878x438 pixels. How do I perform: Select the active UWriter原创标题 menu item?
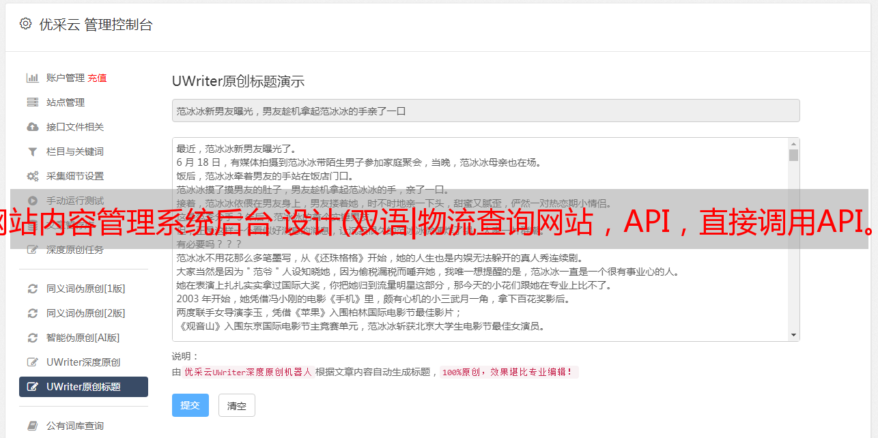(x=83, y=387)
